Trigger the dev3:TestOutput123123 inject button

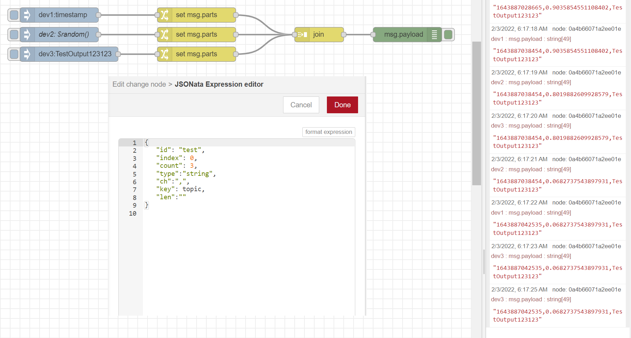pyautogui.click(x=14, y=54)
